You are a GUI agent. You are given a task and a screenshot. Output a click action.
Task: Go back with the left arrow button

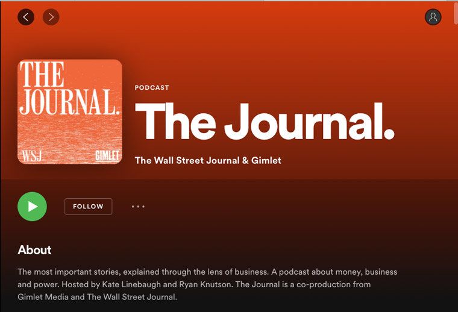[26, 17]
